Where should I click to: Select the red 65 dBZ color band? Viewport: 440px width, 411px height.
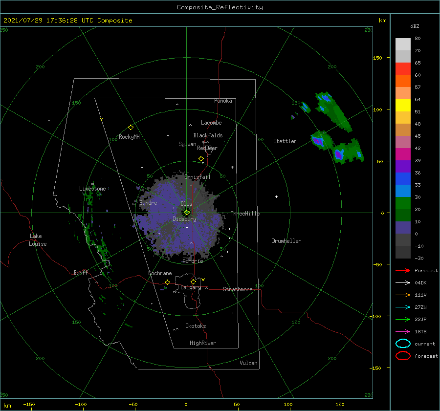tap(403, 69)
